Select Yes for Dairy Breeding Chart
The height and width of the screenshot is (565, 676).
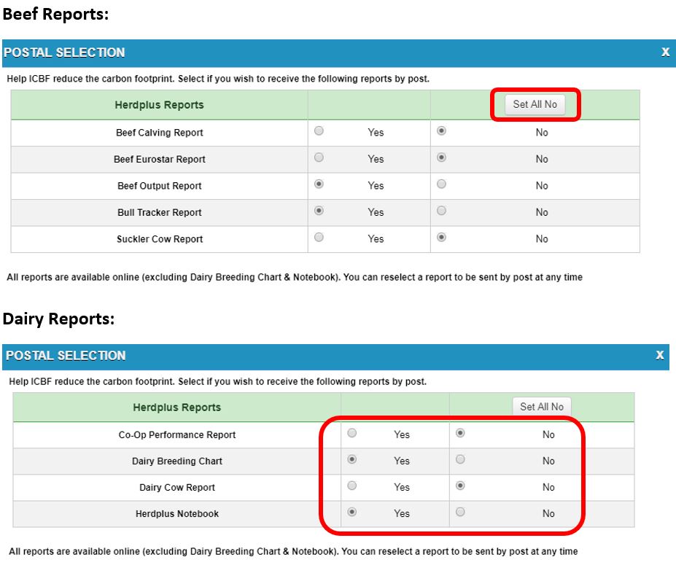point(351,459)
